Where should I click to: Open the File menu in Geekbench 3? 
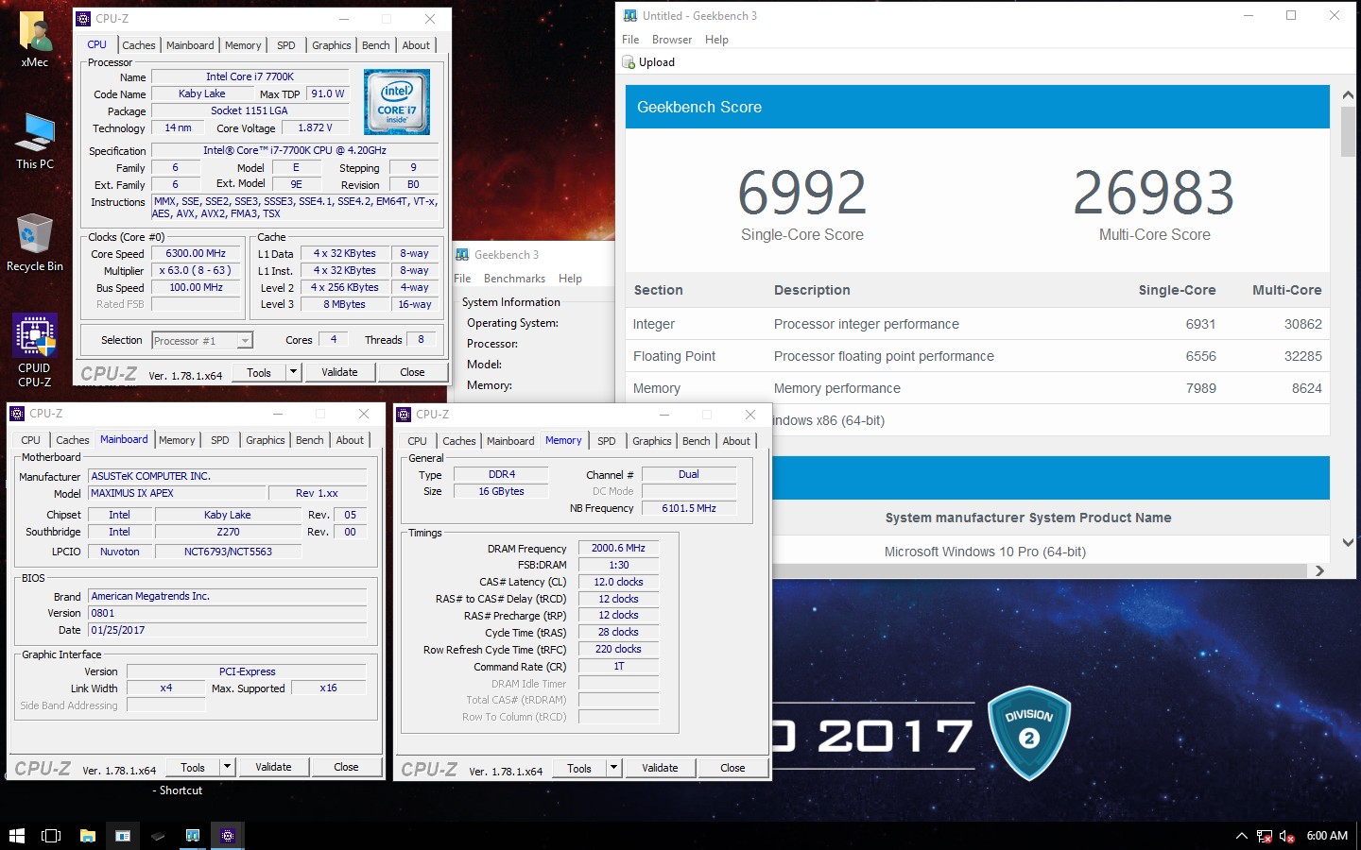pos(630,40)
